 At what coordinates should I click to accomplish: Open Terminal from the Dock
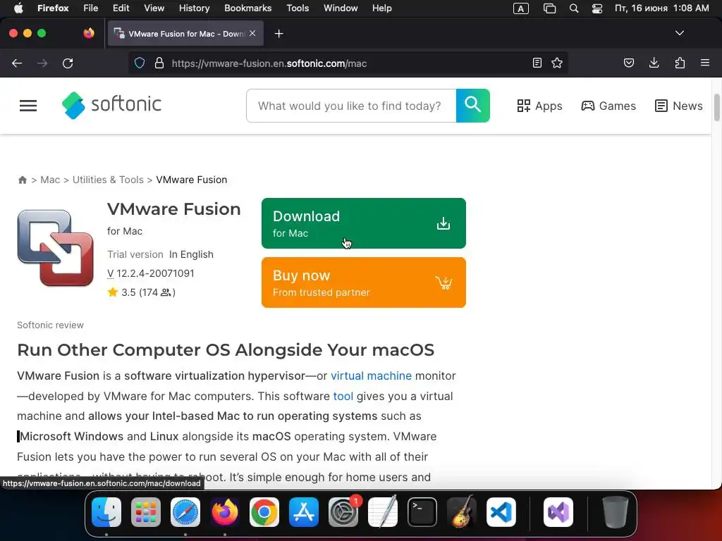422,512
